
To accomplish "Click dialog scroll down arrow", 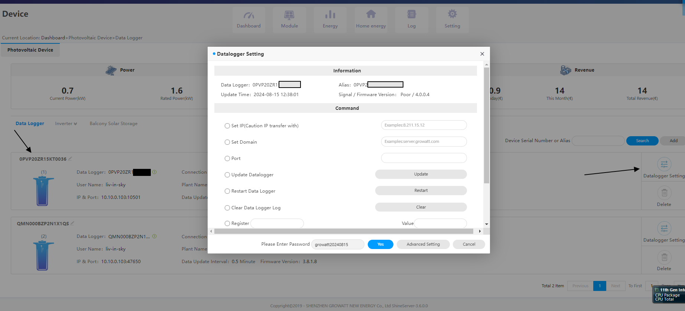I will coord(487,224).
